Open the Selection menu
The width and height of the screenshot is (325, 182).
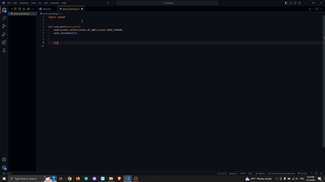(x=24, y=3)
